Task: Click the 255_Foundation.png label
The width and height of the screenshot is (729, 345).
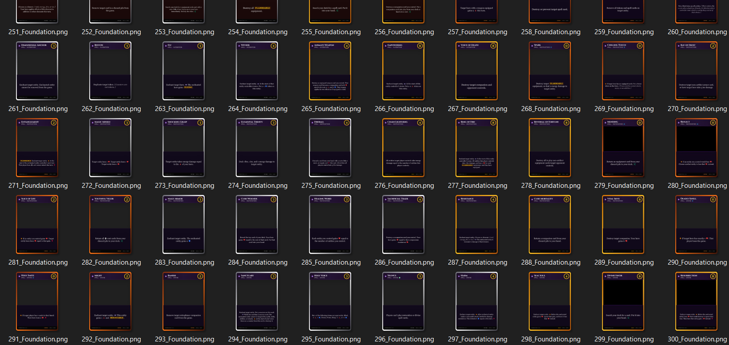Action: click(331, 32)
